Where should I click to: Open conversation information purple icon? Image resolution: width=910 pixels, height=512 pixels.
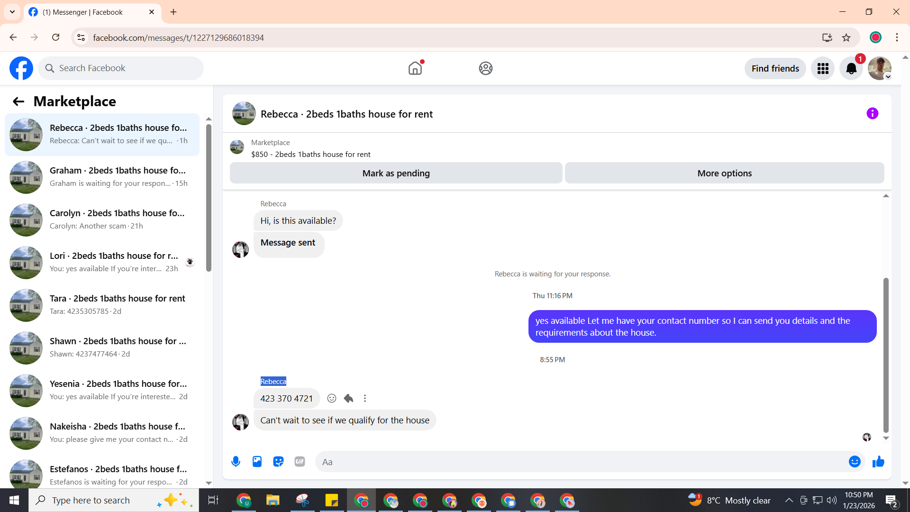[x=872, y=113]
